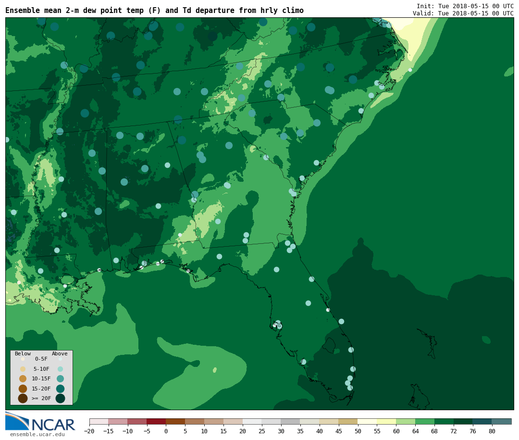Click the '10-15F' legend label
Image resolution: width=519 pixels, height=440 pixels.
(41, 379)
